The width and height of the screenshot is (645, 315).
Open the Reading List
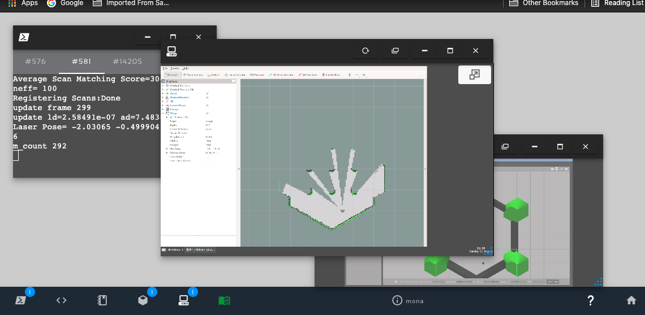point(617,3)
